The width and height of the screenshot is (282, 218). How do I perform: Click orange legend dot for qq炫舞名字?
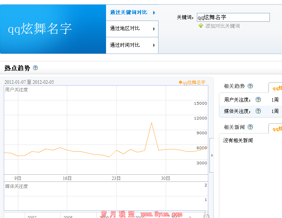181,82
